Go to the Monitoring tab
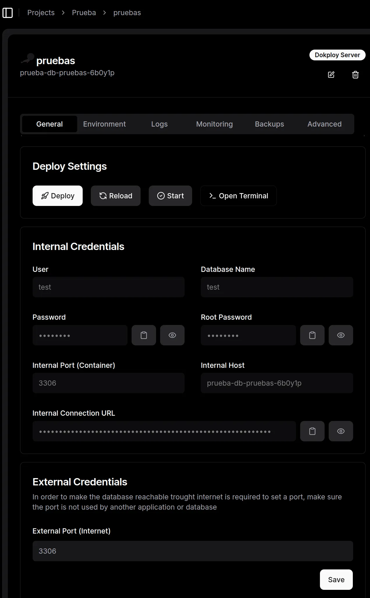Viewport: 370px width, 598px height. tap(214, 124)
